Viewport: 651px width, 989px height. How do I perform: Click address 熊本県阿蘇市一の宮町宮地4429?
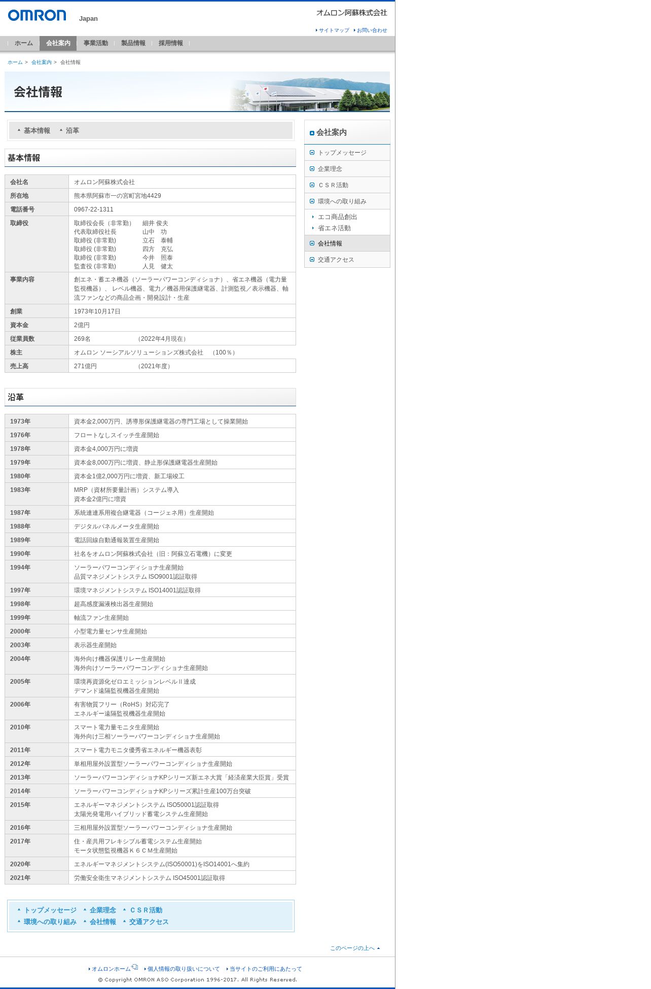tap(118, 196)
